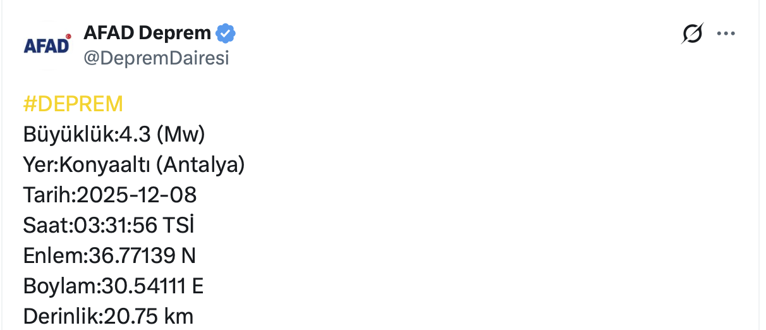This screenshot has width=766, height=330.
Task: Select the longitude value 30.54111 E
Action: pyautogui.click(x=152, y=286)
